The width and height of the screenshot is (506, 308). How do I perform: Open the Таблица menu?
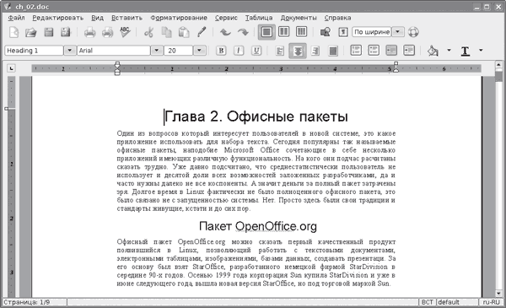[259, 18]
